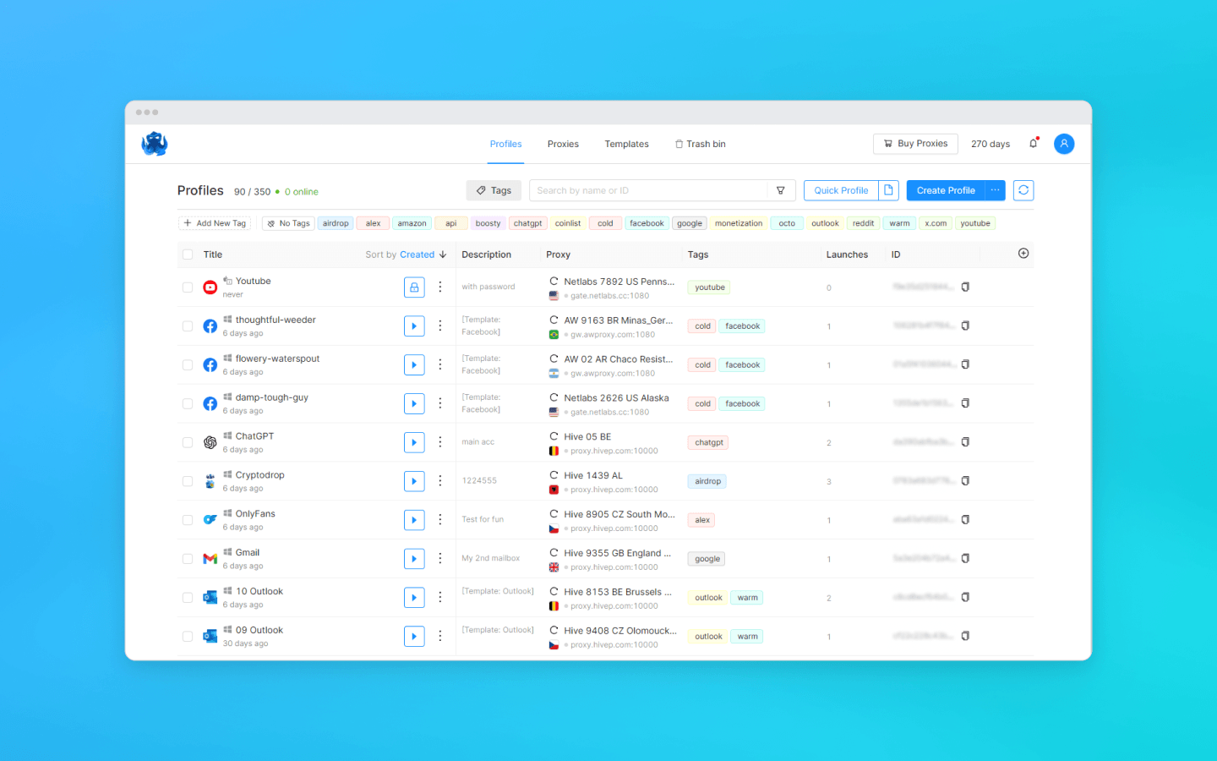This screenshot has width=1217, height=761.
Task: Click the 270 days subscription label
Action: coord(991,144)
